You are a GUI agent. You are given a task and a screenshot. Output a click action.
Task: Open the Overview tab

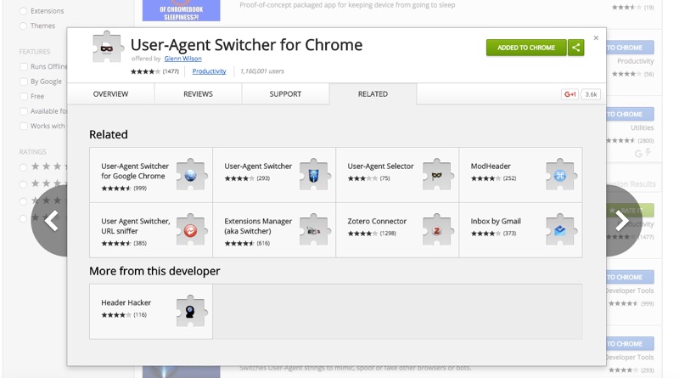tap(110, 94)
